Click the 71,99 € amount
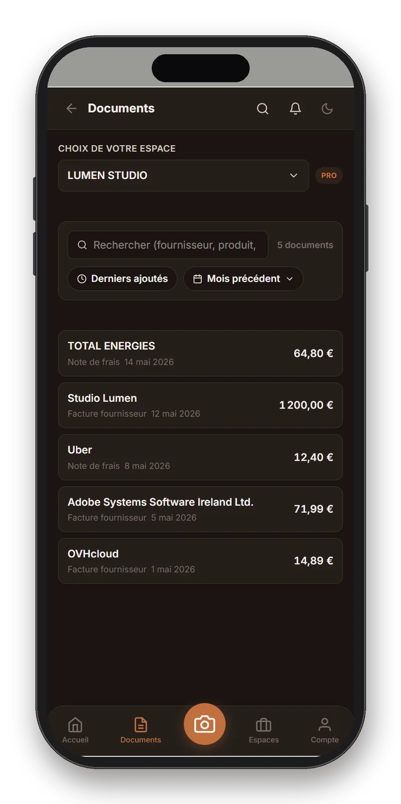 (x=313, y=509)
